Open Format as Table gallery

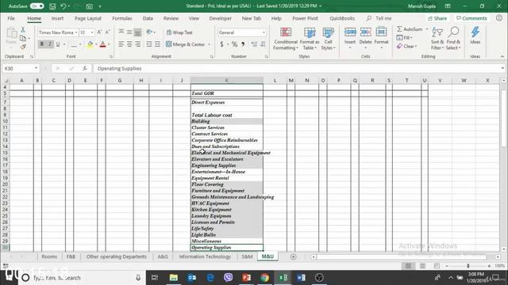click(310, 39)
